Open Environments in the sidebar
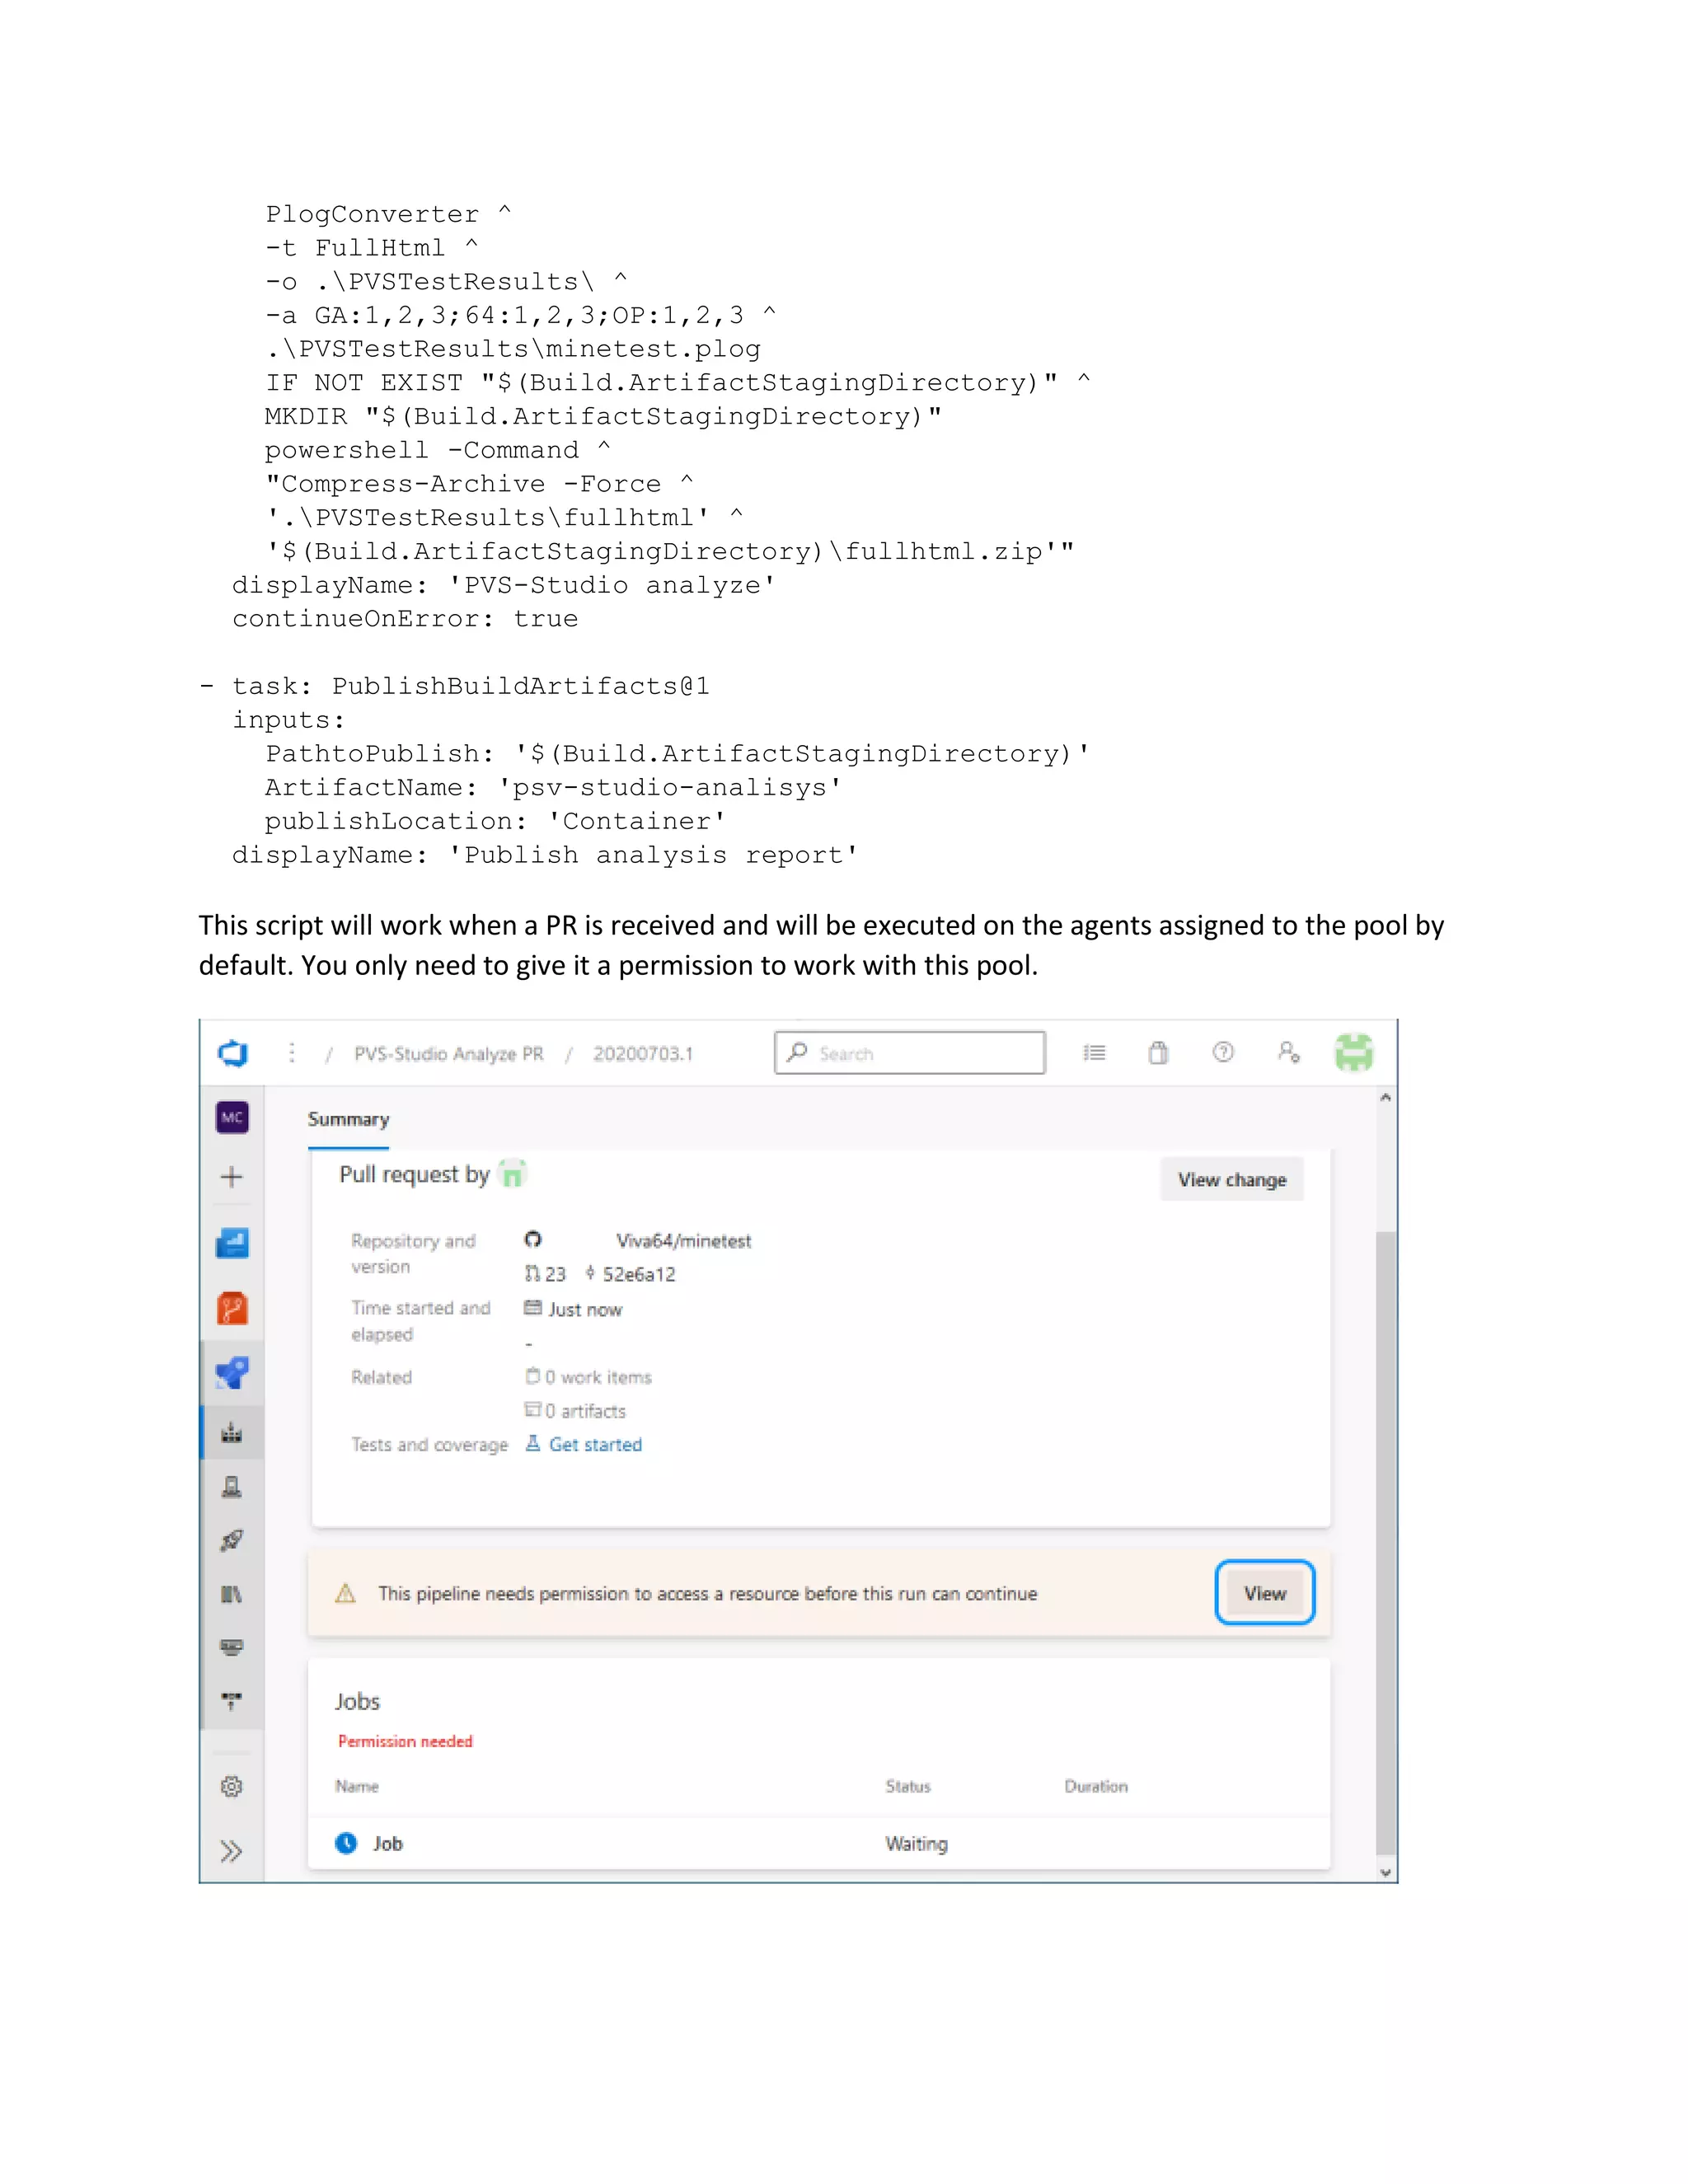The width and height of the screenshot is (1688, 2184). pyautogui.click(x=232, y=1487)
